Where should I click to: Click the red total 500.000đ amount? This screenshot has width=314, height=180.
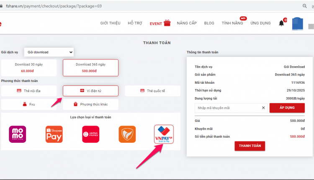(x=297, y=136)
